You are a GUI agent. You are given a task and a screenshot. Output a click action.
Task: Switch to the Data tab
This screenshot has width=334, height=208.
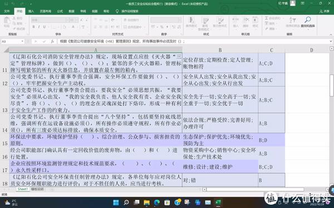(72, 11)
